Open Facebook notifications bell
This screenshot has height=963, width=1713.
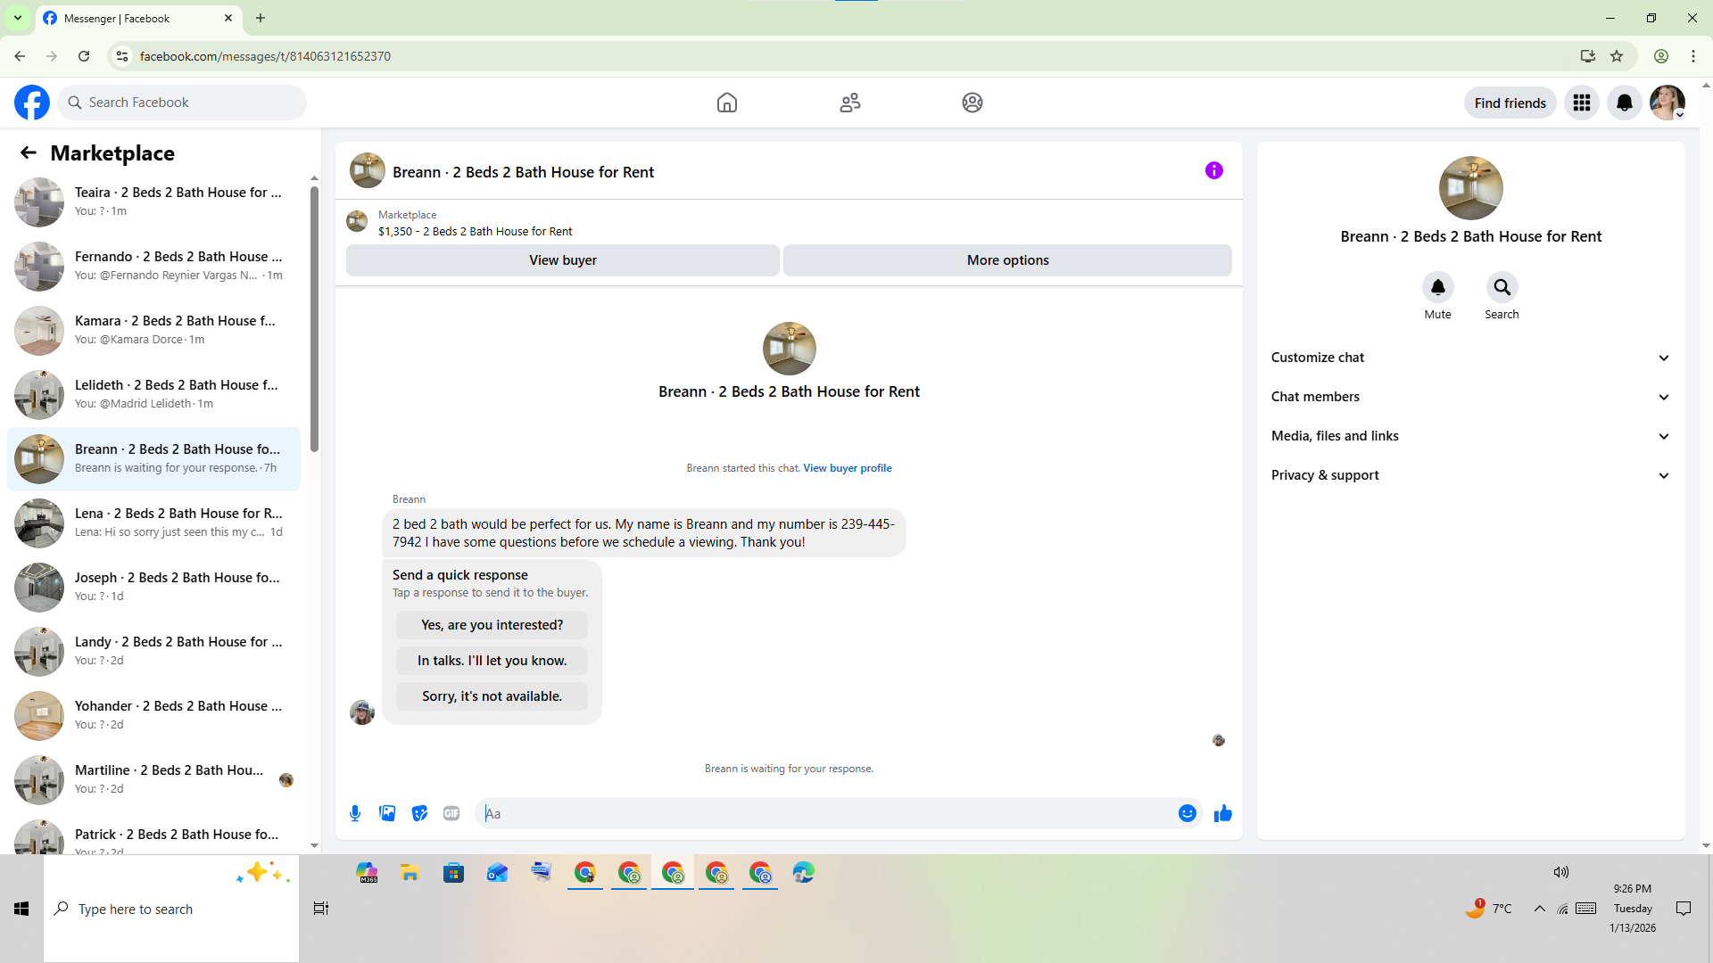(1625, 103)
